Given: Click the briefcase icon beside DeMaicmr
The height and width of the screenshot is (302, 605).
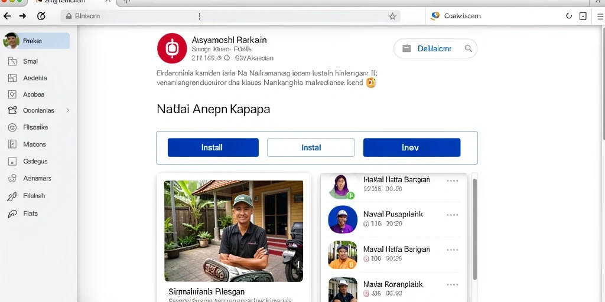Looking at the screenshot, I should tap(405, 48).
